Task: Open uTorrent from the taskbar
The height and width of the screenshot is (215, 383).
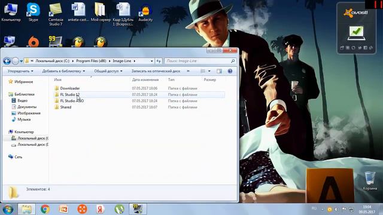Action: tap(119, 209)
